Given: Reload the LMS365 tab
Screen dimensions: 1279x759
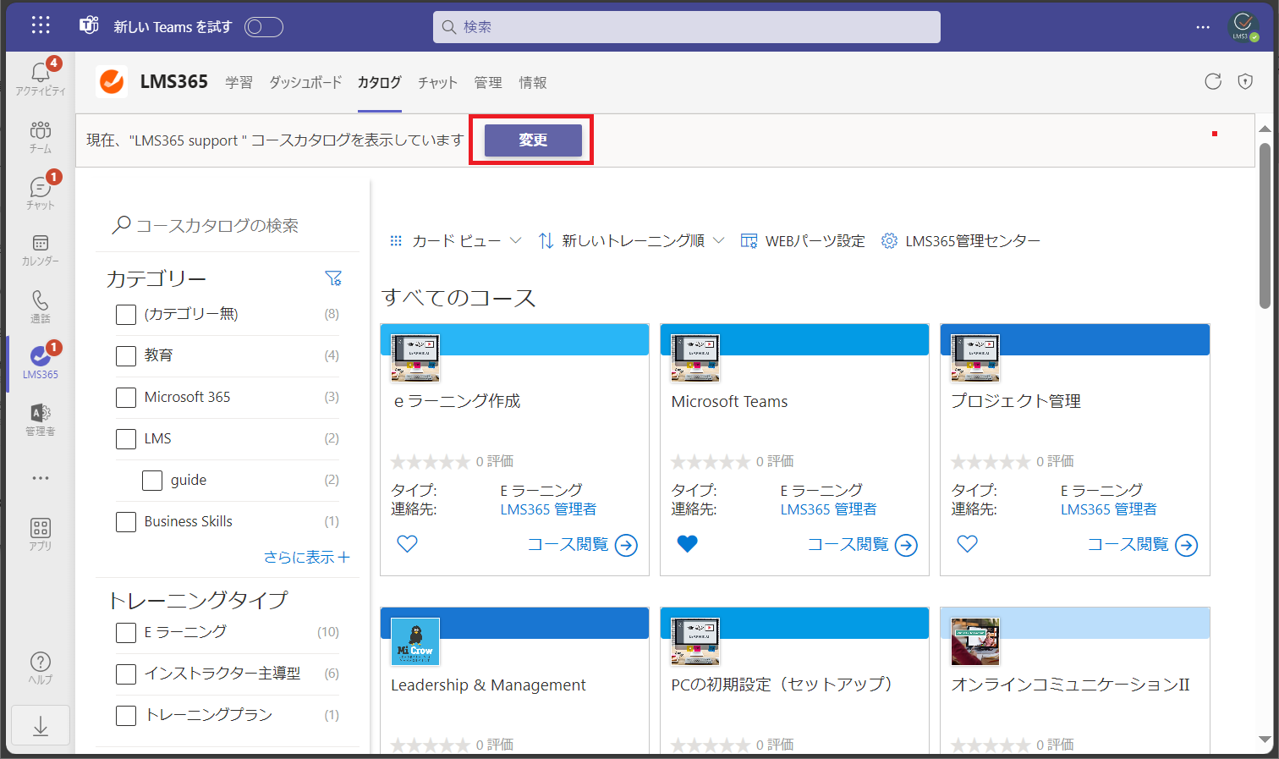Looking at the screenshot, I should pyautogui.click(x=1213, y=81).
